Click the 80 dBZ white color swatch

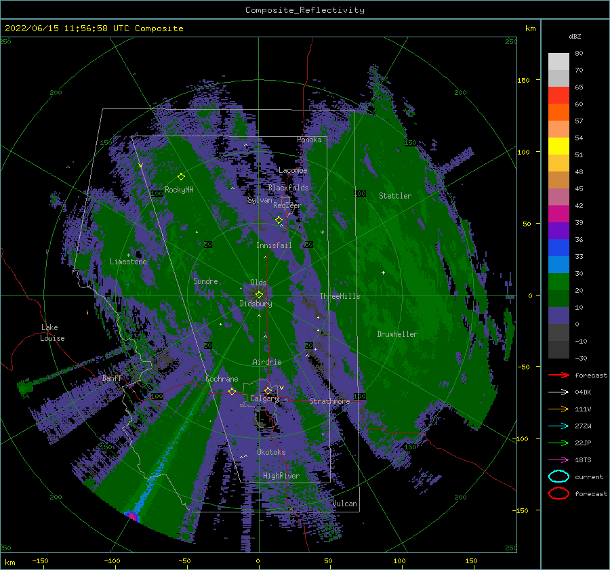tap(558, 62)
